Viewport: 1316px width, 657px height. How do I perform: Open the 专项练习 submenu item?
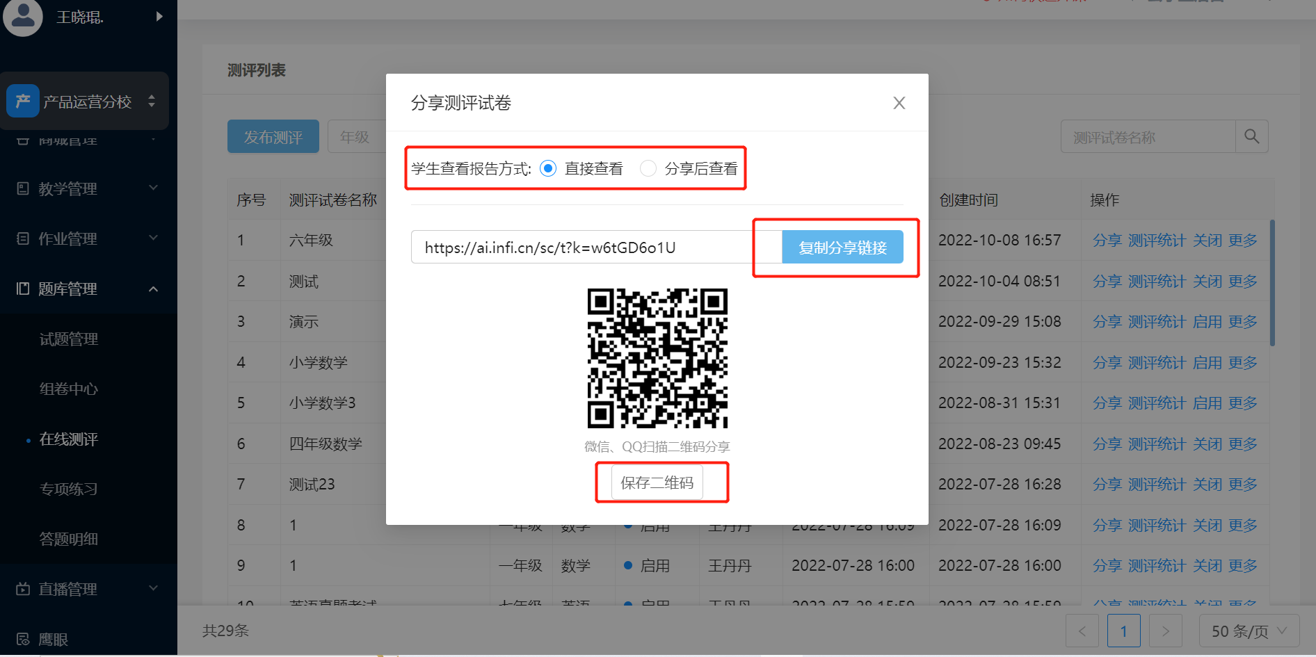[x=69, y=489]
